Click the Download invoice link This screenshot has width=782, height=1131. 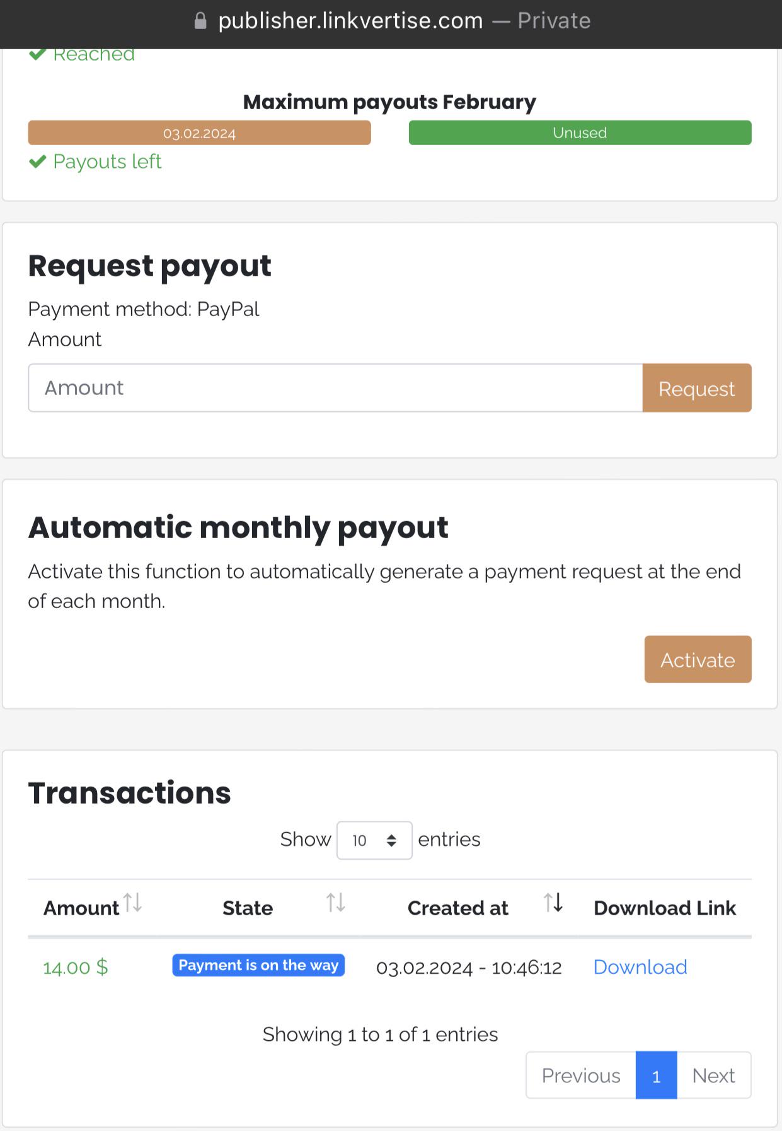pos(640,967)
